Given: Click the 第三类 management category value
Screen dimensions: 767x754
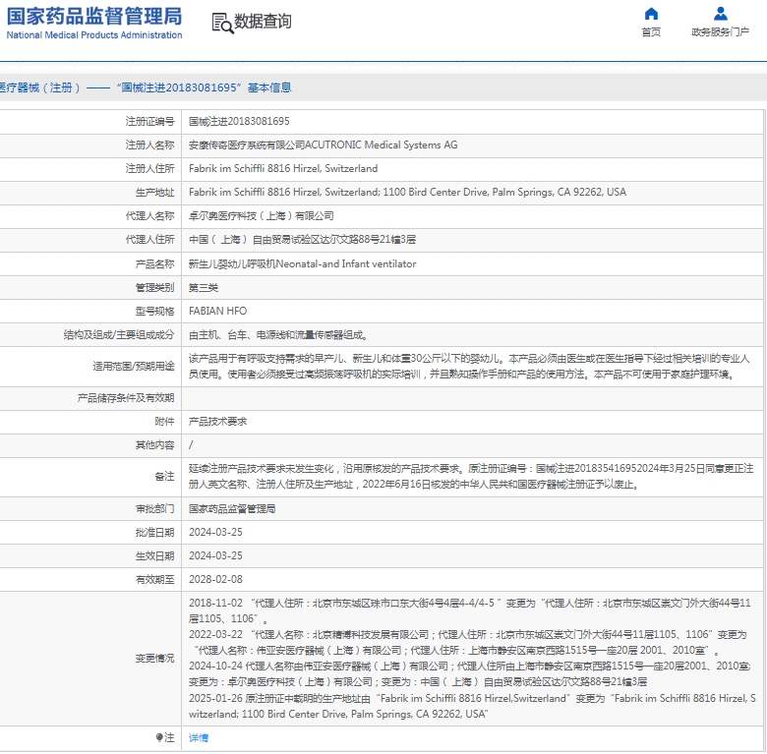Looking at the screenshot, I should pos(204,287).
